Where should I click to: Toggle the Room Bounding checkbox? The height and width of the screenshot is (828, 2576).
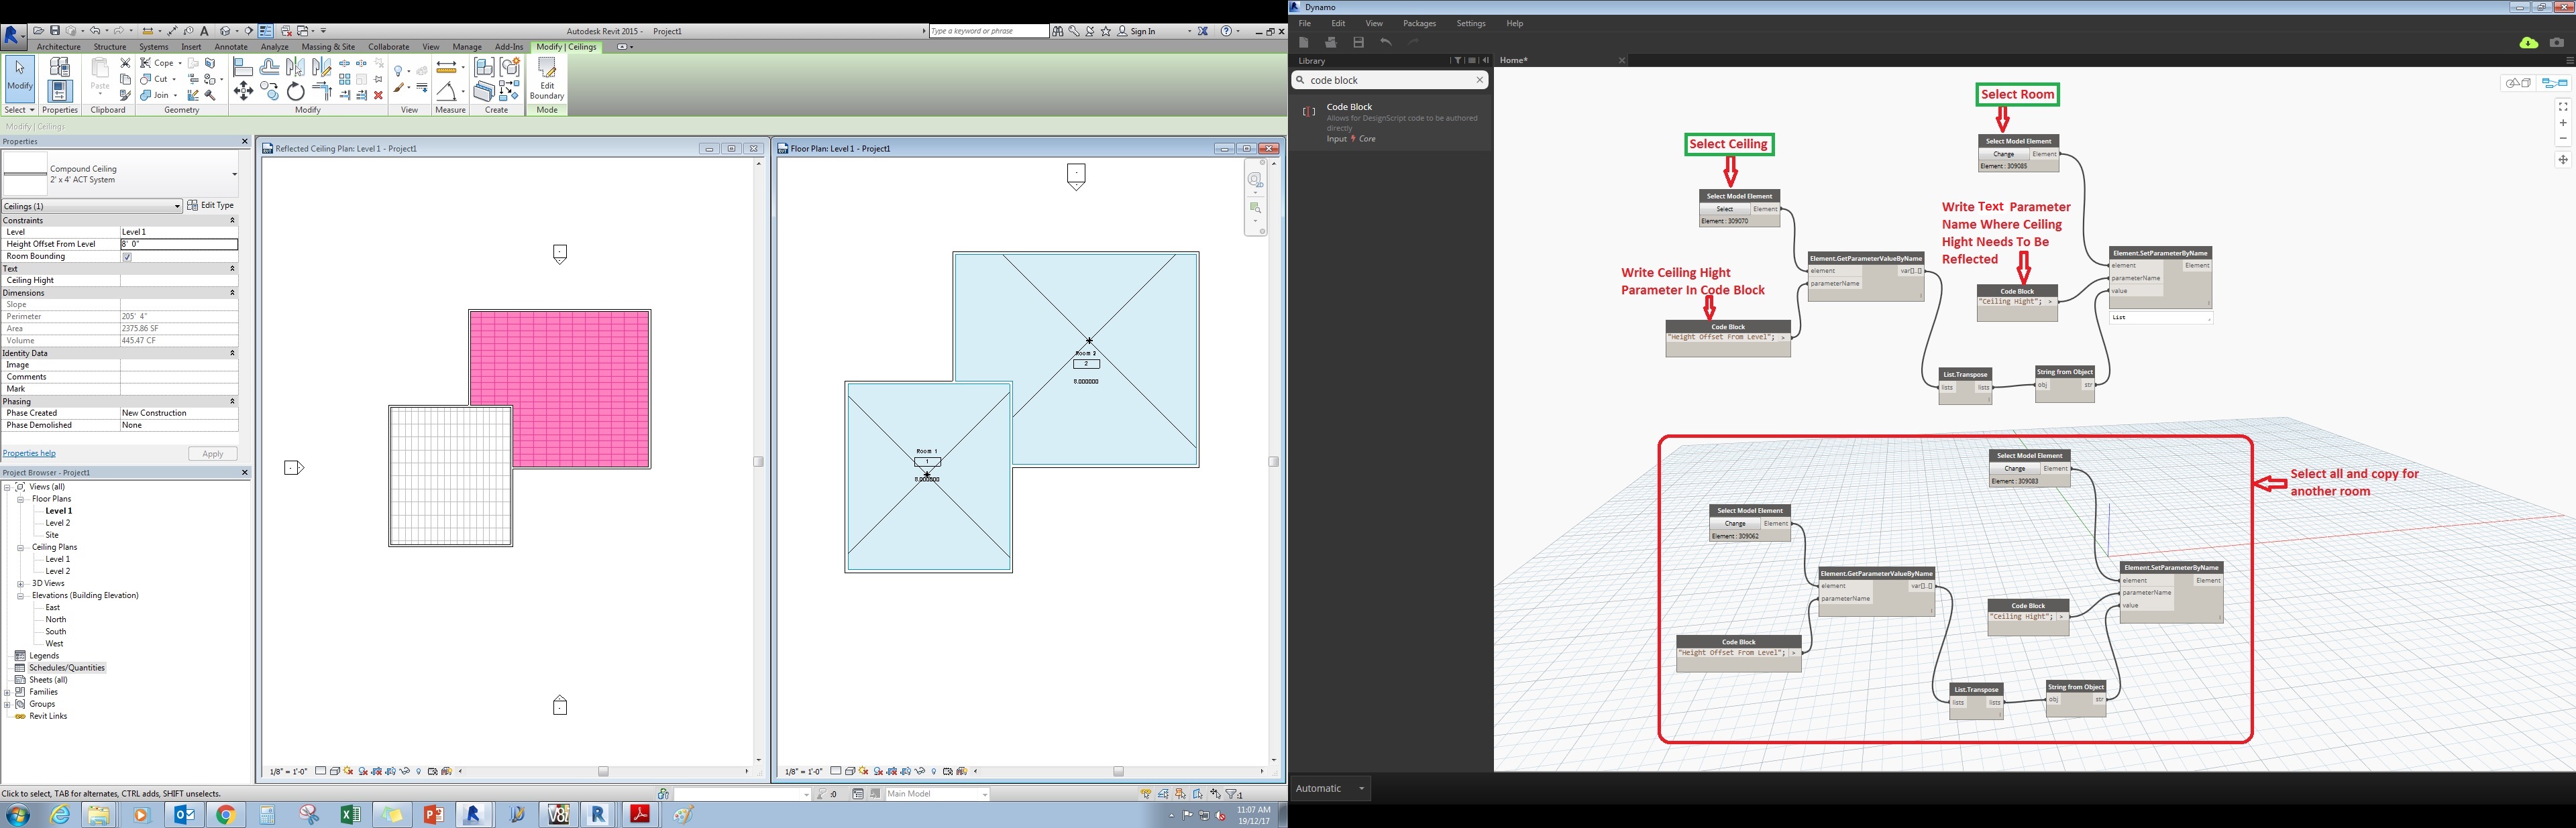127,257
